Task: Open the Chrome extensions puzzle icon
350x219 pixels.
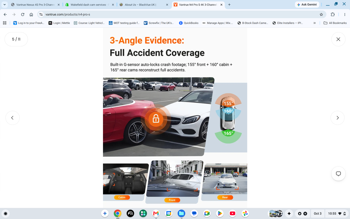Action: pyautogui.click(x=332, y=14)
